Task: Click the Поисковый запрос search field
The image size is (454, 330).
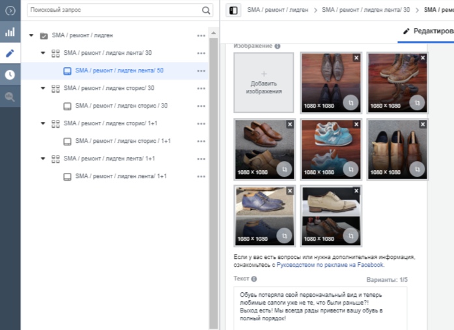Action: click(x=114, y=10)
